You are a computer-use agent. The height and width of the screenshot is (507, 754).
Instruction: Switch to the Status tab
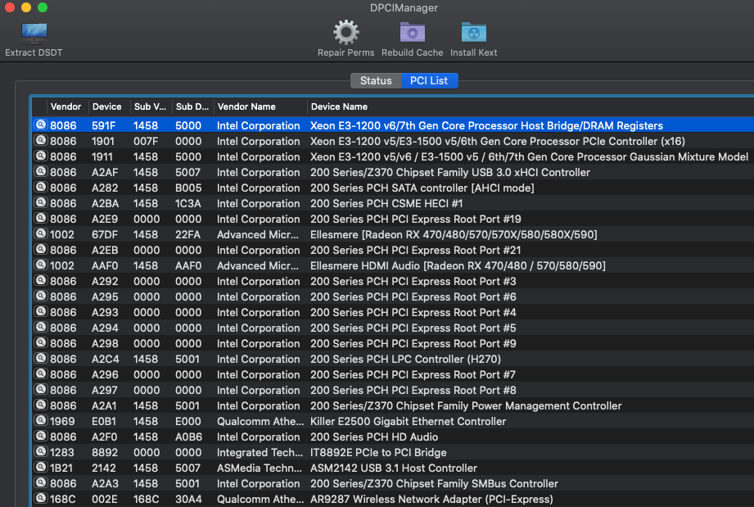point(376,80)
